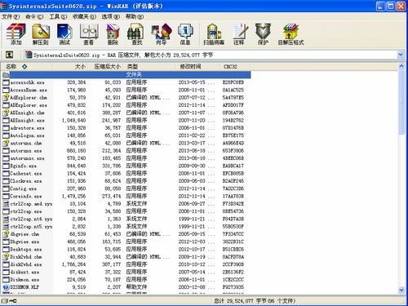Open the 帮助 (Help) menu
This screenshot has height=306, width=408.
pyautogui.click(x=135, y=16)
